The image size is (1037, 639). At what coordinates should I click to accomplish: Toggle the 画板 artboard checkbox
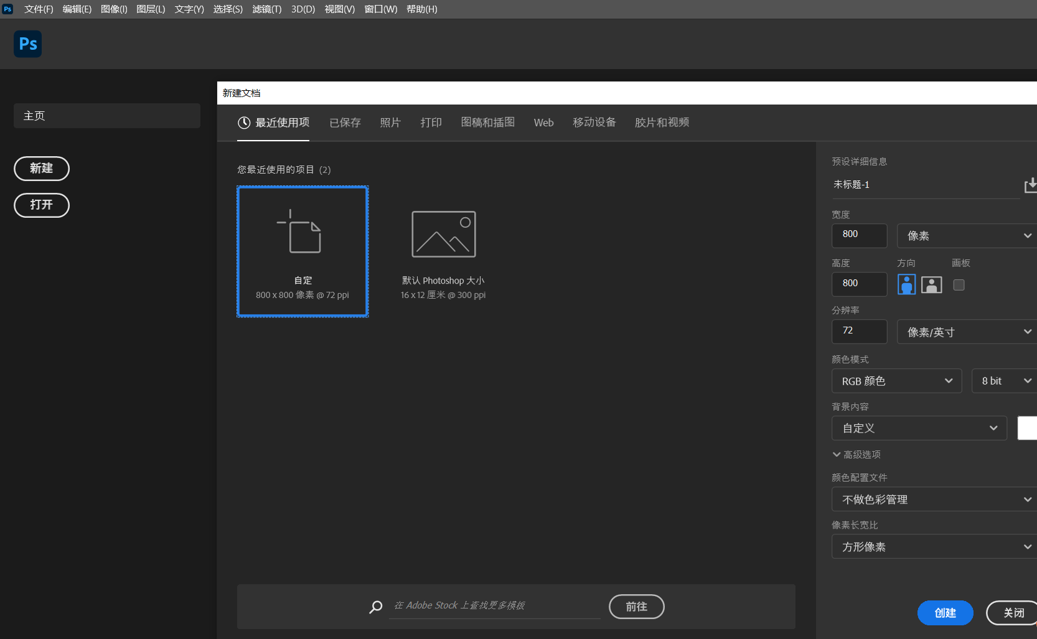959,285
